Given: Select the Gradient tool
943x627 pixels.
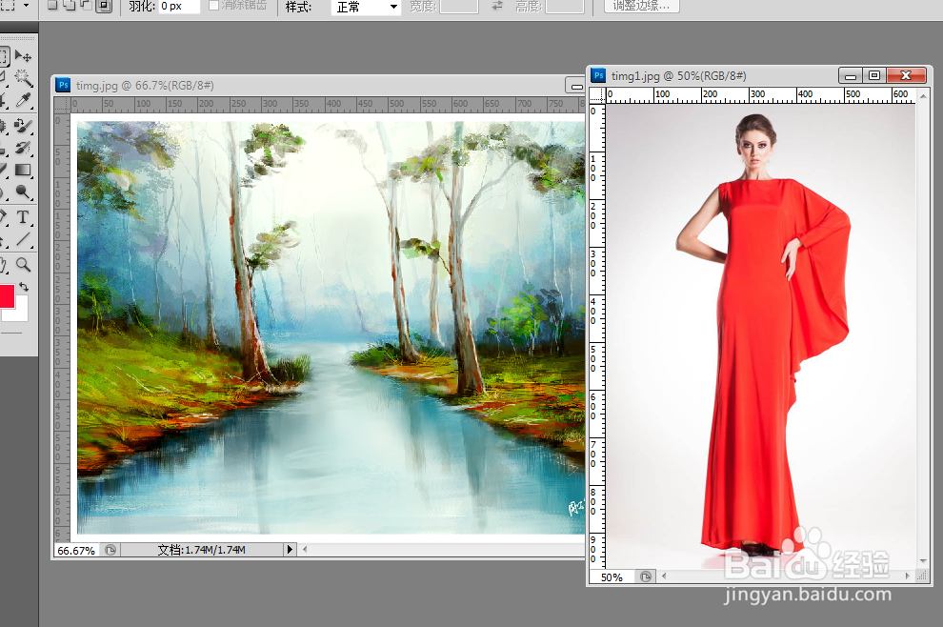Looking at the screenshot, I should click(x=23, y=171).
